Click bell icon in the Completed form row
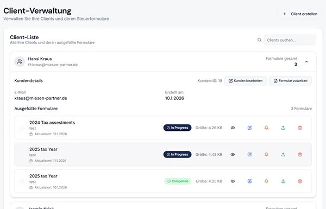This screenshot has width=326, height=209. 266,181
